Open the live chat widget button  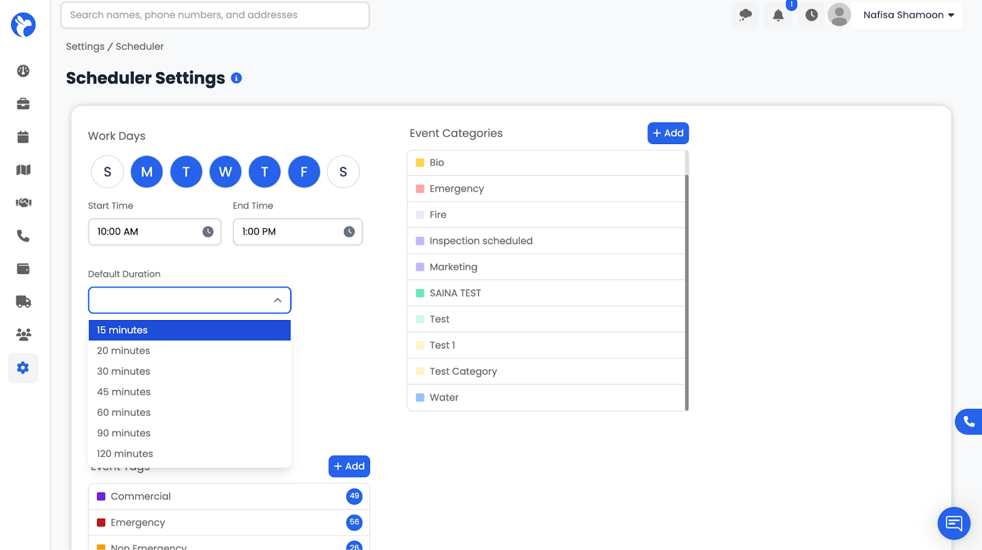[x=954, y=523]
